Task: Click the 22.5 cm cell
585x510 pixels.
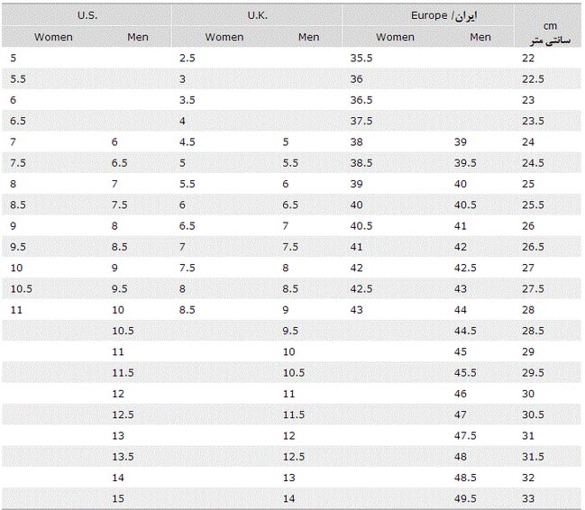Action: 533,79
